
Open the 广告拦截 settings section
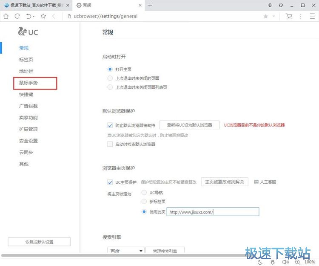tap(28, 106)
